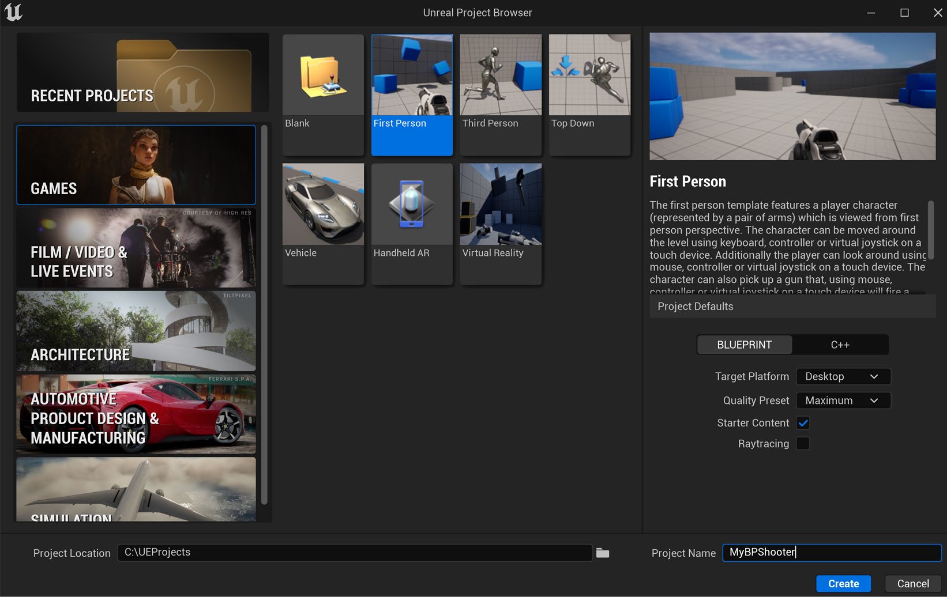This screenshot has height=597, width=947.
Task: Select Film / Video & Live Events category
Action: coord(136,248)
